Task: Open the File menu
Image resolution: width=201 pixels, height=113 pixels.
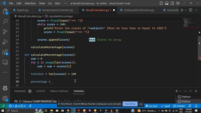Action: 11,3
